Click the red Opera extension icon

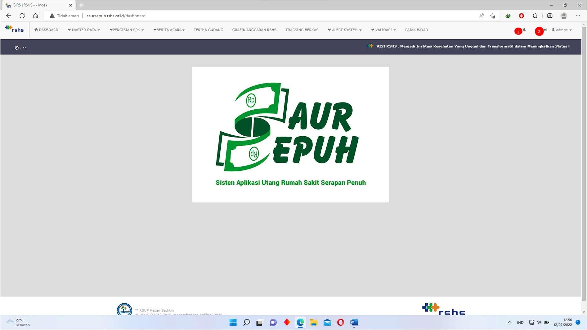point(522,16)
